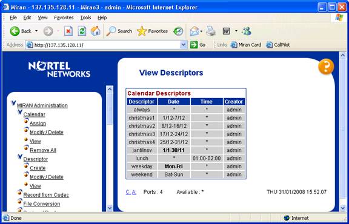The width and height of the screenshot is (349, 224).
Task: Open Descriptor Modify / Delete link
Action: [x=47, y=177]
